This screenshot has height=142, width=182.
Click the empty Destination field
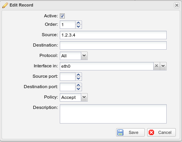113,45
